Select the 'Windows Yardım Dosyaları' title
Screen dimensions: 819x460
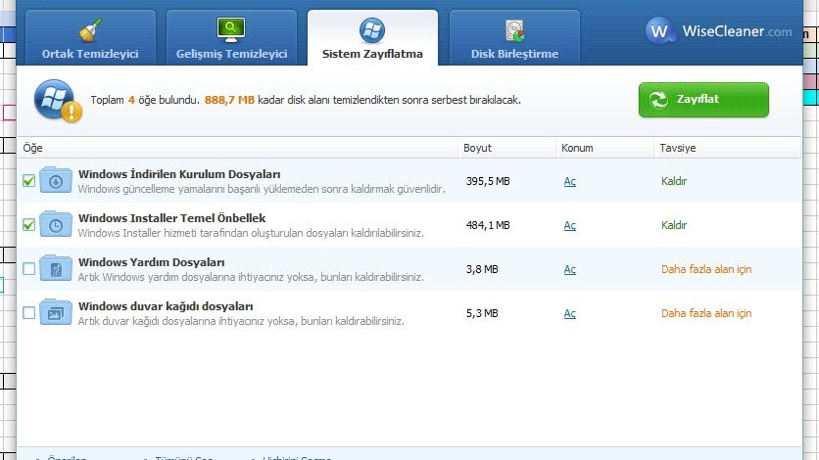pyautogui.click(x=152, y=262)
